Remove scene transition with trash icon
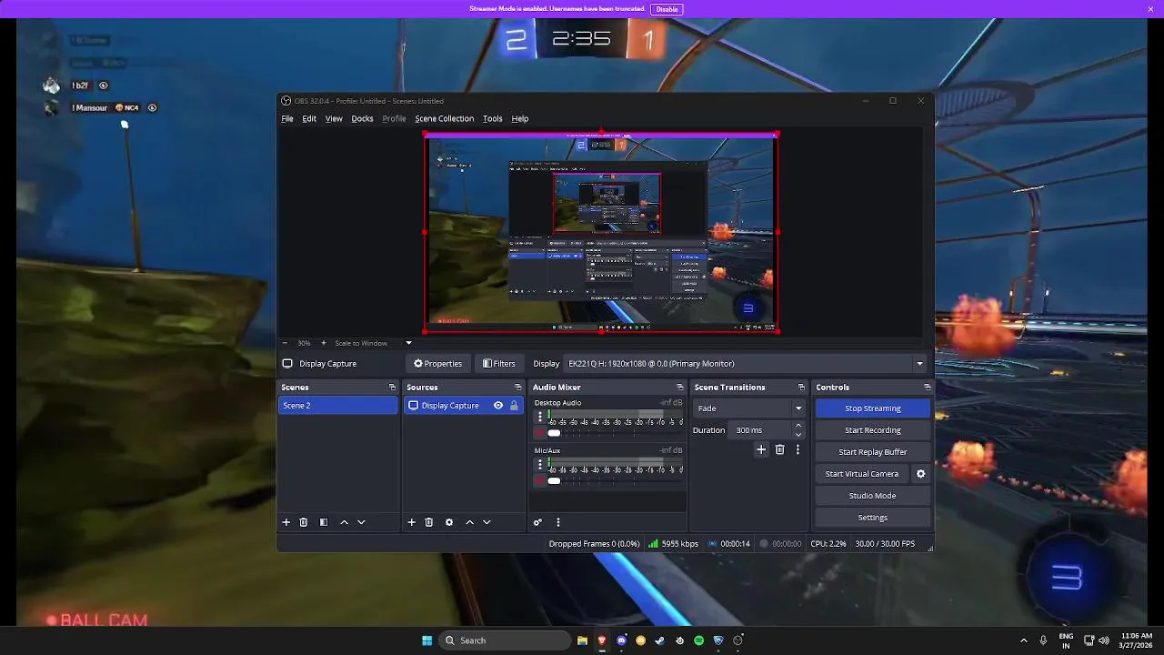This screenshot has height=655, width=1164. tap(779, 449)
